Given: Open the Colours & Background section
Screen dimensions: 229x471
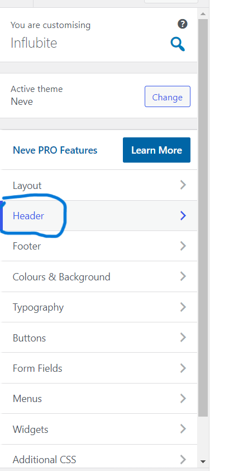Looking at the screenshot, I should [x=99, y=276].
